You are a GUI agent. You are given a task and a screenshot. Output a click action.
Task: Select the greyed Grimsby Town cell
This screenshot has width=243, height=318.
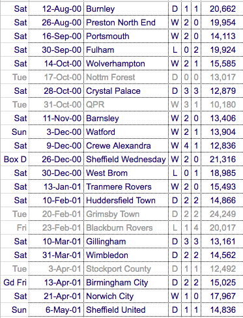[x=126, y=214]
